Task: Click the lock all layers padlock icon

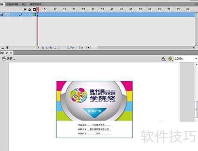Action: click(x=30, y=9)
